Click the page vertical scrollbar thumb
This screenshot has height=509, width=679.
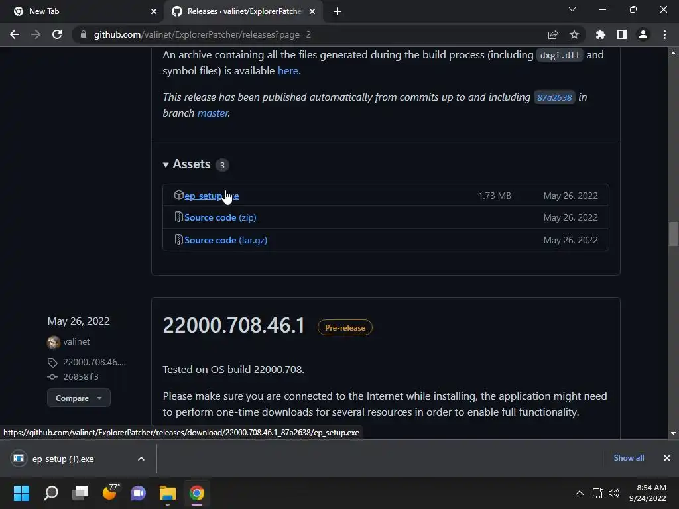click(x=673, y=234)
